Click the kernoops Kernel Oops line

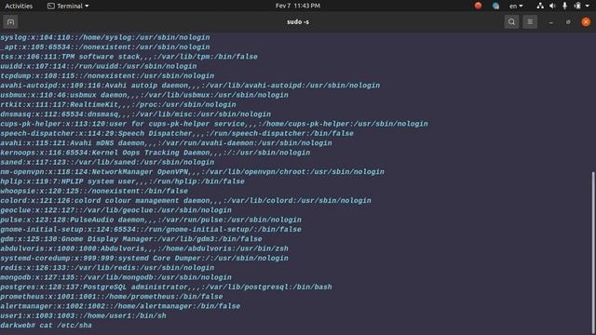pyautogui.click(x=156, y=153)
